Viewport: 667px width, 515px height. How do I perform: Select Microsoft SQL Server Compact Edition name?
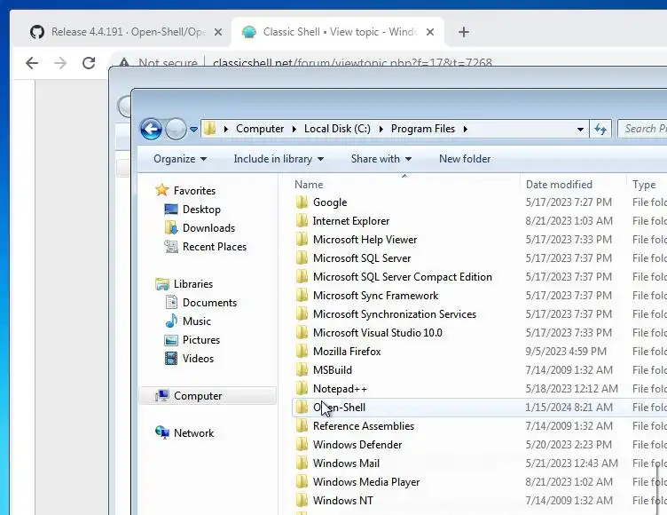pos(403,277)
